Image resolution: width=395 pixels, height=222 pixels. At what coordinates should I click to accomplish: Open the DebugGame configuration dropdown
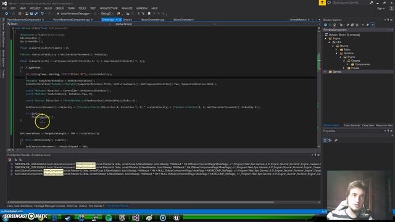(107, 14)
